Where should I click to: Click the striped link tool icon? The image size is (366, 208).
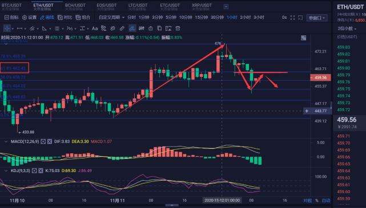coord(112,28)
